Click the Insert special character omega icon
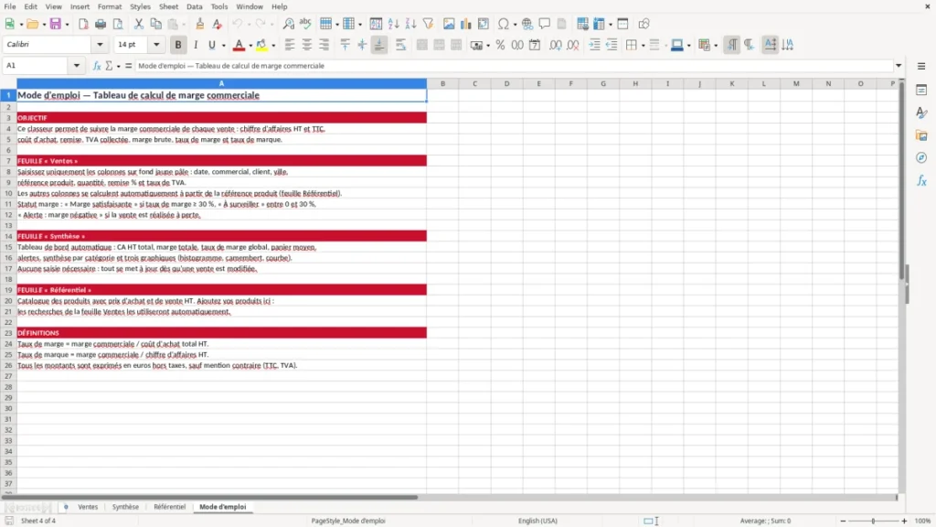936x527 pixels. (504, 24)
